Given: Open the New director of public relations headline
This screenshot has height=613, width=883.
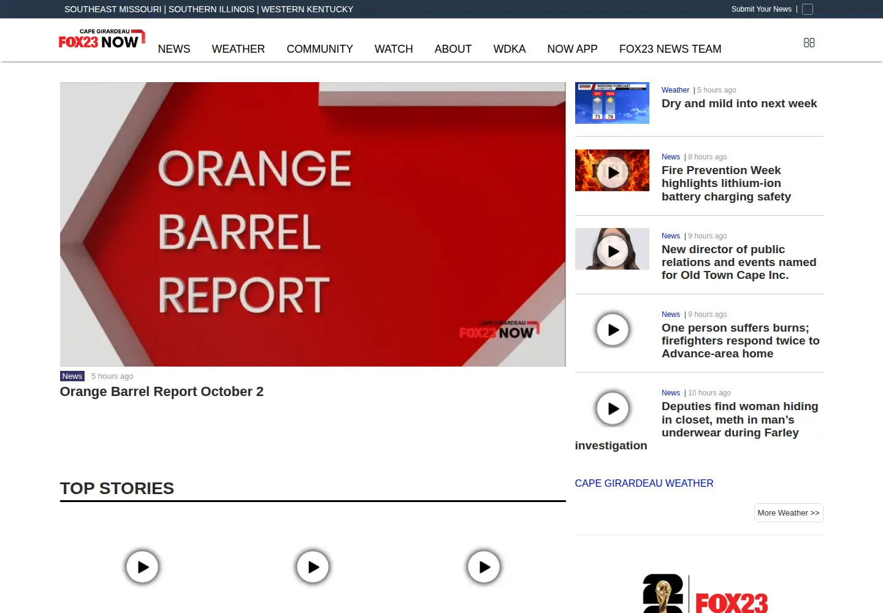Looking at the screenshot, I should 739,262.
